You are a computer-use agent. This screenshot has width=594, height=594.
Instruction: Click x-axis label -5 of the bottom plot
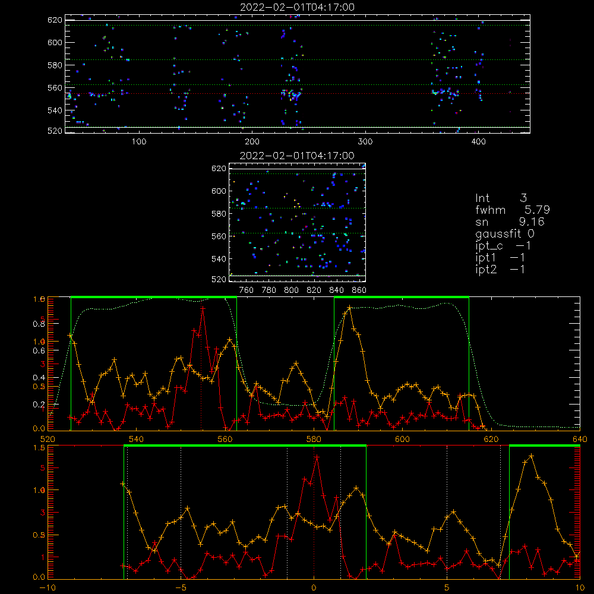pyautogui.click(x=181, y=588)
